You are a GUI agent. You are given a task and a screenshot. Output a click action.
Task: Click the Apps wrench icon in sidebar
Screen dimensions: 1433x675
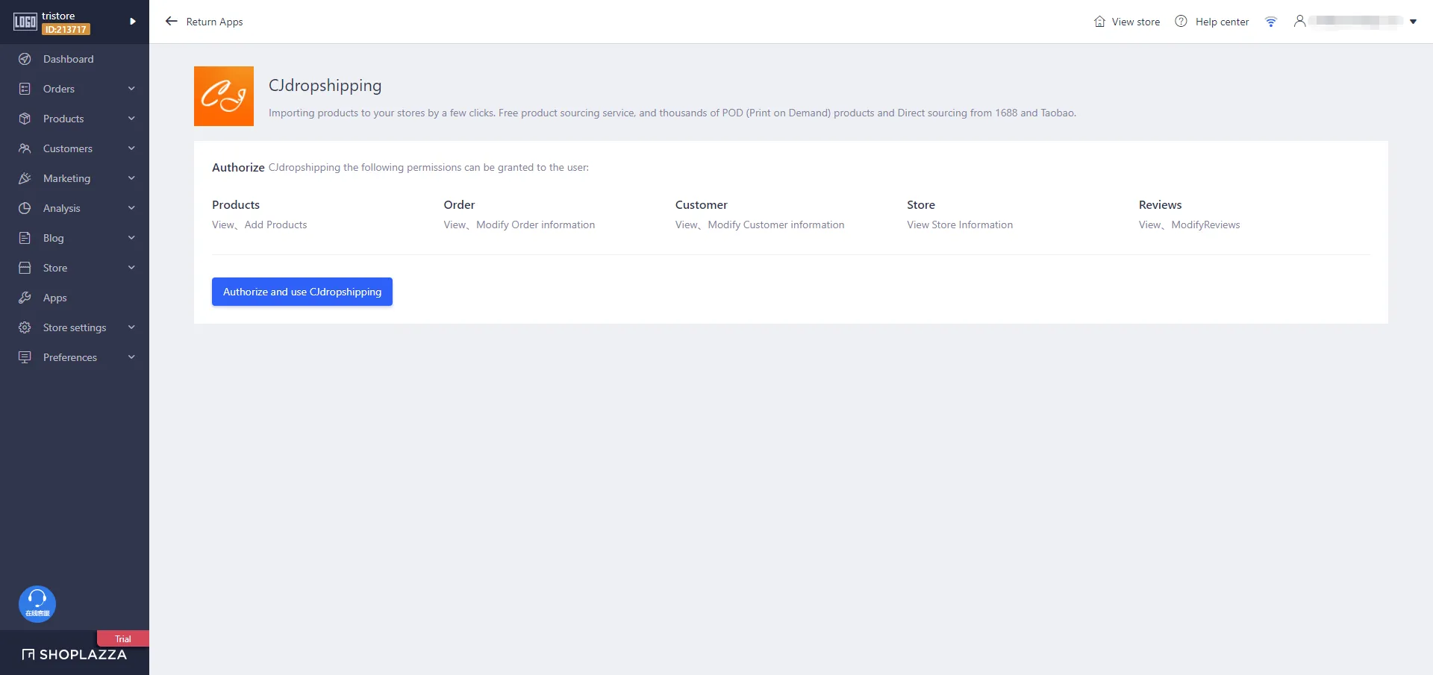coord(25,298)
